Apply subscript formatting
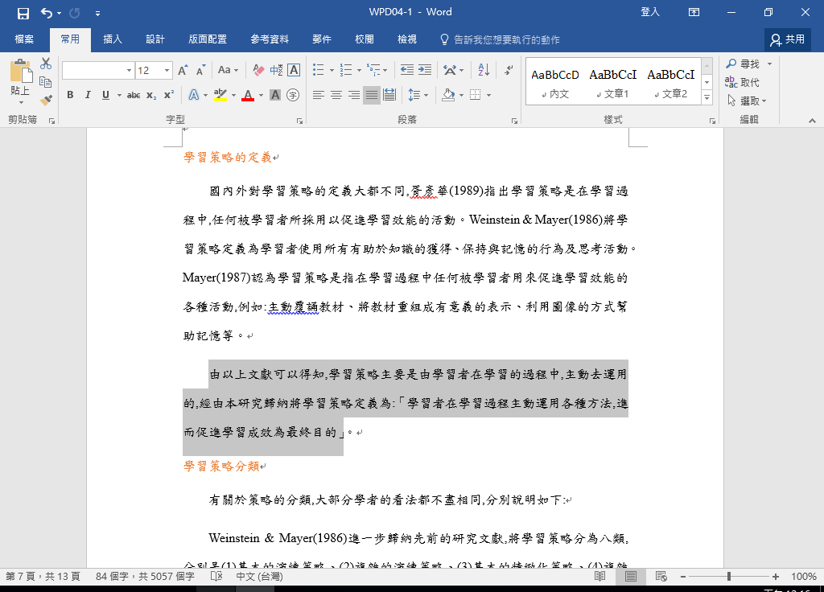The image size is (824, 592). point(151,95)
